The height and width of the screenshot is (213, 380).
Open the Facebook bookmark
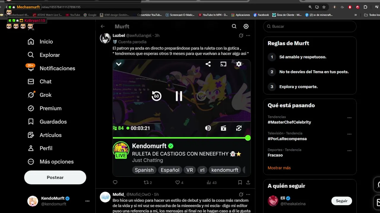coord(261,15)
